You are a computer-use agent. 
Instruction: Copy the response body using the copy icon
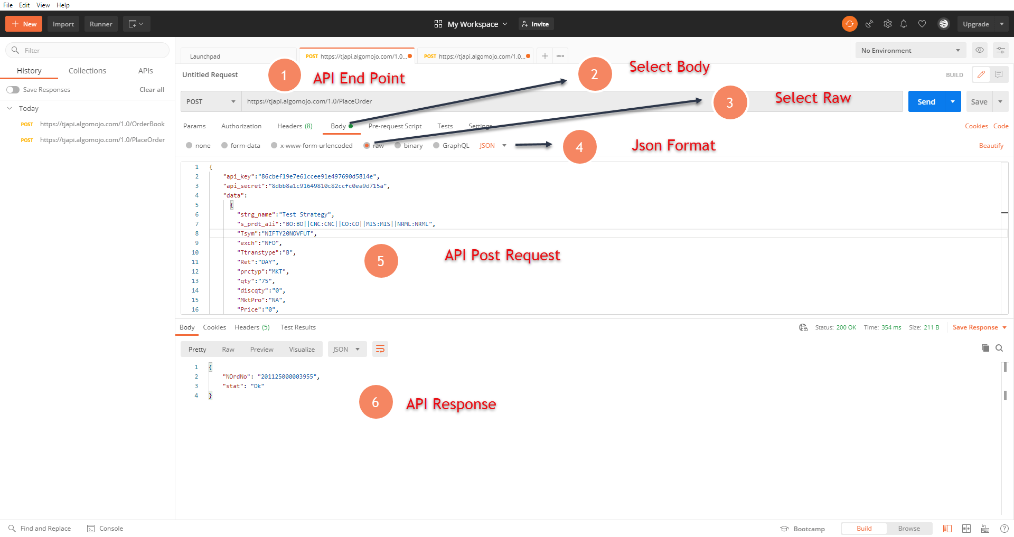[x=984, y=348]
